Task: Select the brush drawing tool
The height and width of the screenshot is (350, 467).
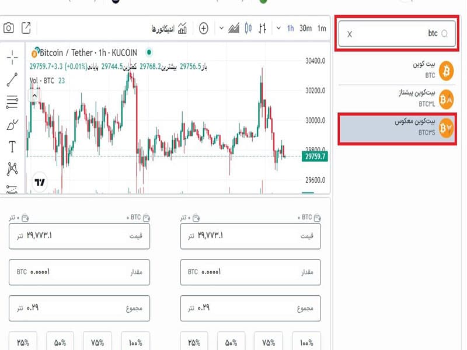Action: click(x=12, y=125)
